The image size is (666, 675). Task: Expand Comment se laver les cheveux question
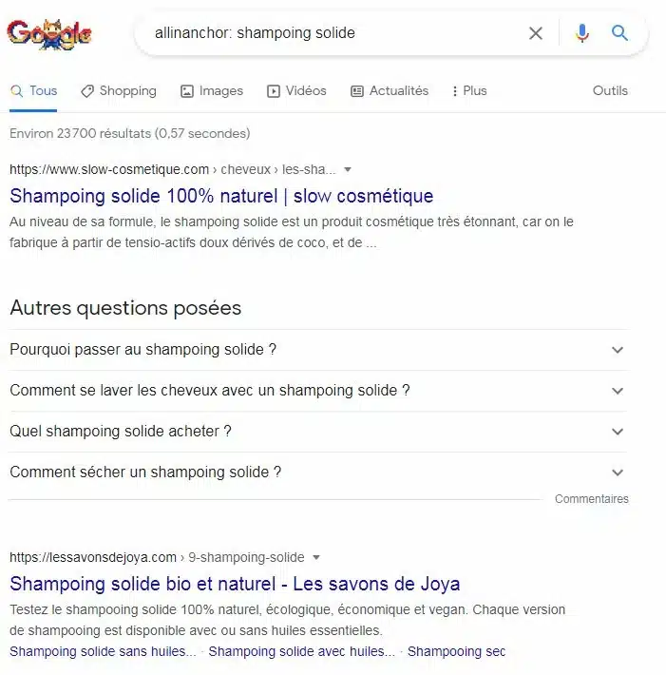pos(318,391)
